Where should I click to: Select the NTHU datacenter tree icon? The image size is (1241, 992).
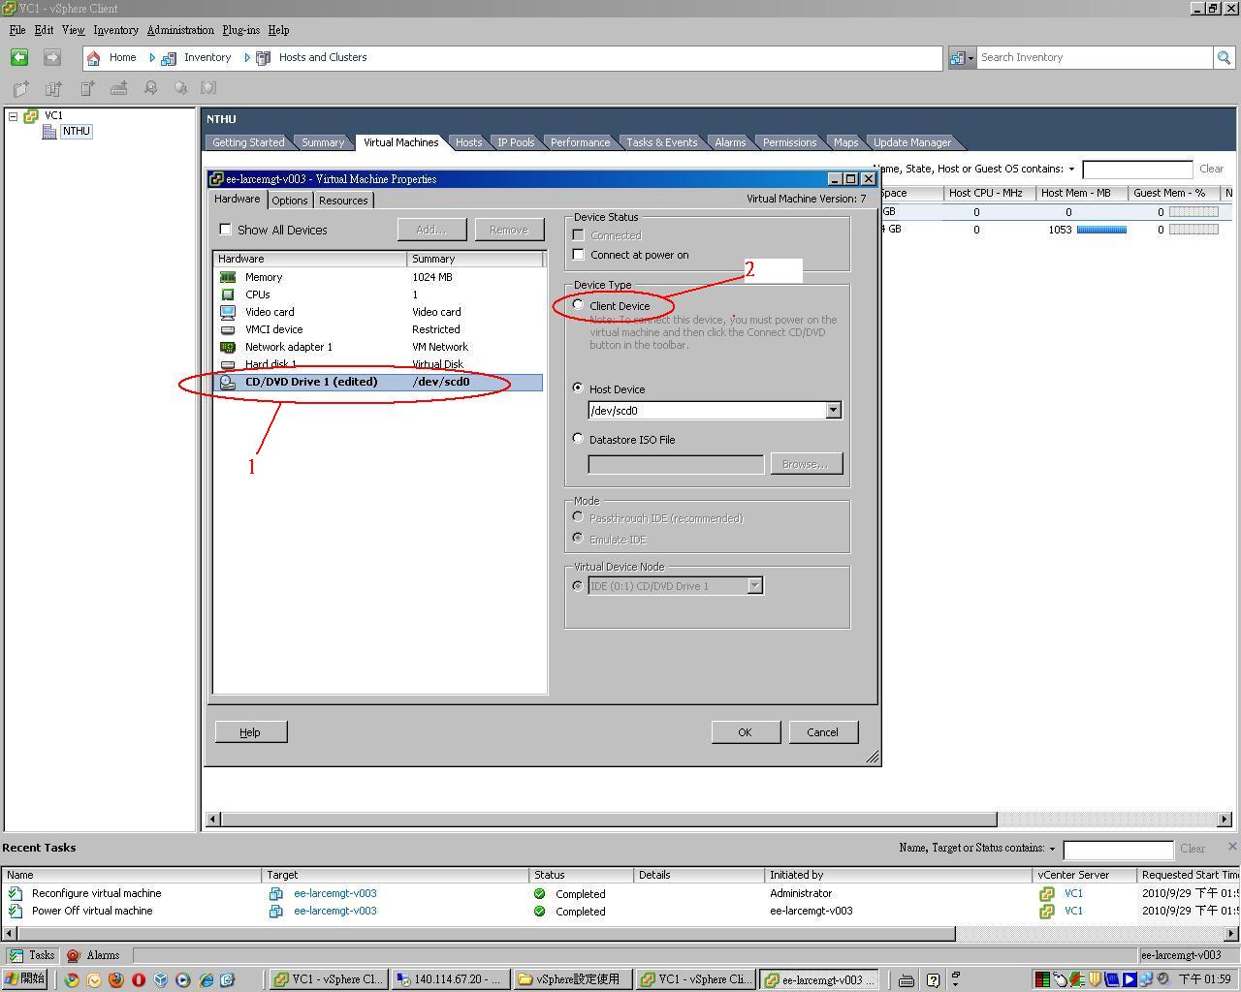49,132
